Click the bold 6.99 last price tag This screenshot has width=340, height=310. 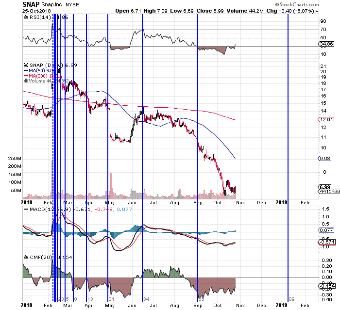[x=324, y=187]
